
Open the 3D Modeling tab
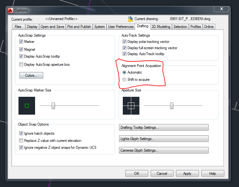(161, 27)
